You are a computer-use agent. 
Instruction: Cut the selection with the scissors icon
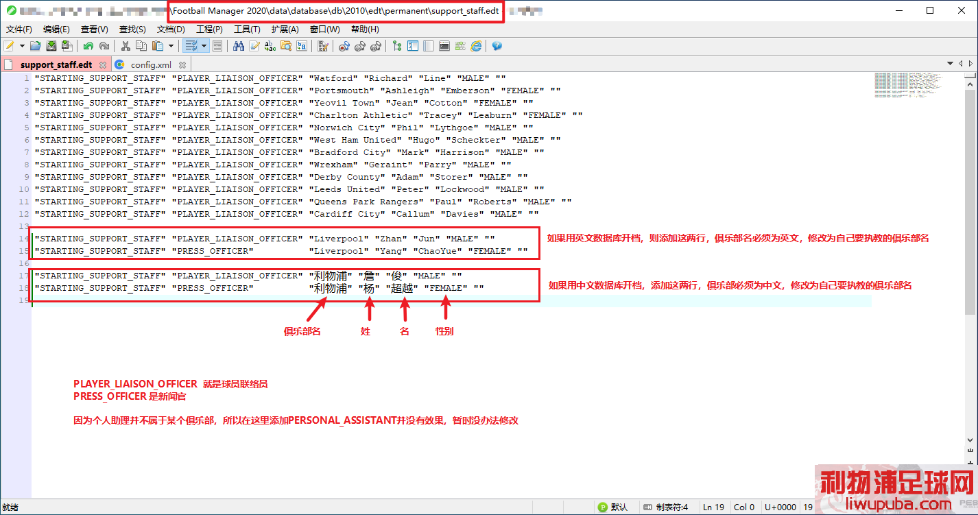[126, 46]
